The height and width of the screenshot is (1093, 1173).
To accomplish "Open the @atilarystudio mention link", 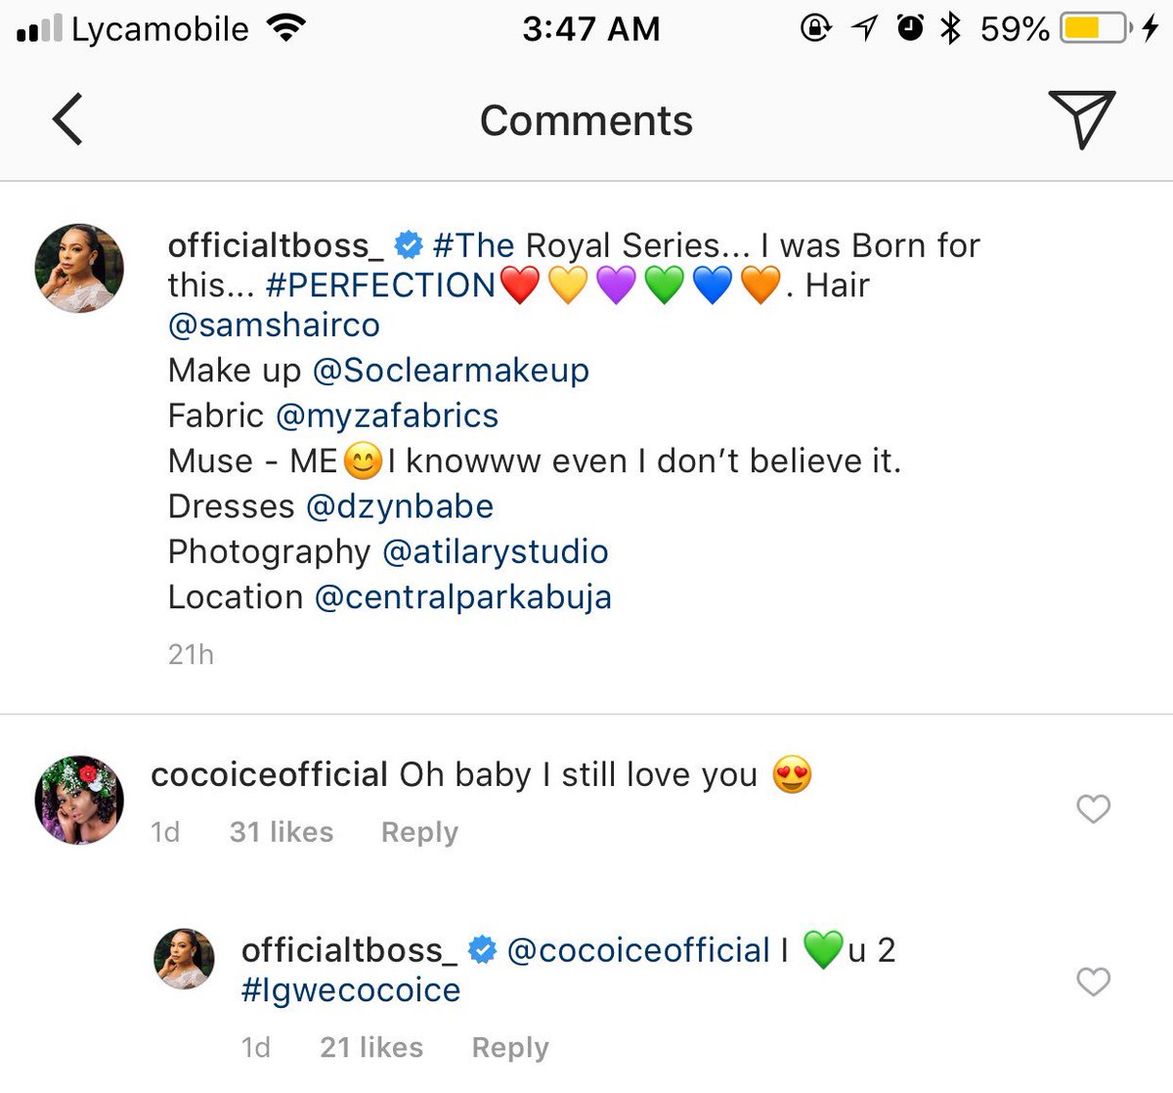I will 496,551.
